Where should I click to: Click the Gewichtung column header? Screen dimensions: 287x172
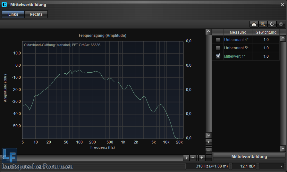[266, 32]
